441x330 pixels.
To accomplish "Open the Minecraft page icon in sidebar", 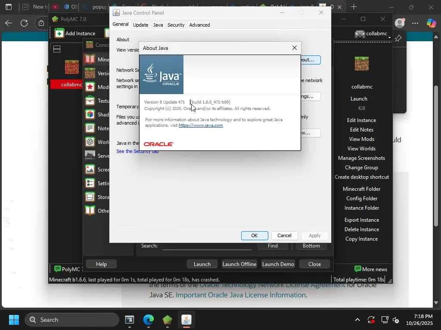I will click(x=90, y=59).
